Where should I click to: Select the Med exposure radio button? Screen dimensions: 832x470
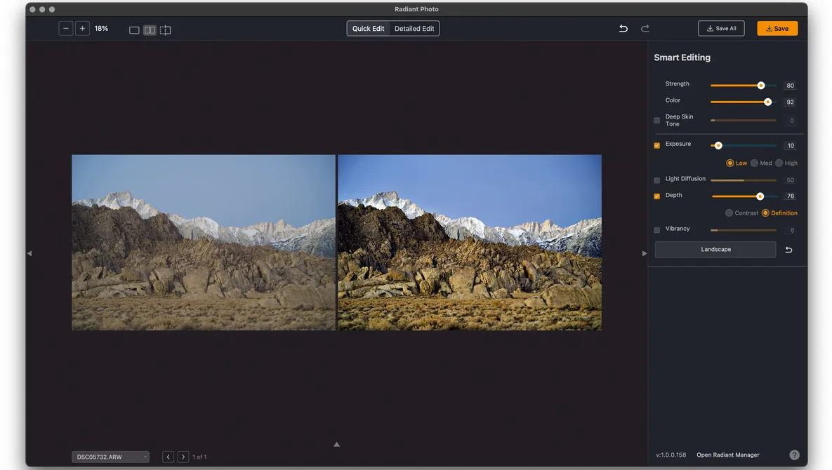click(x=755, y=162)
